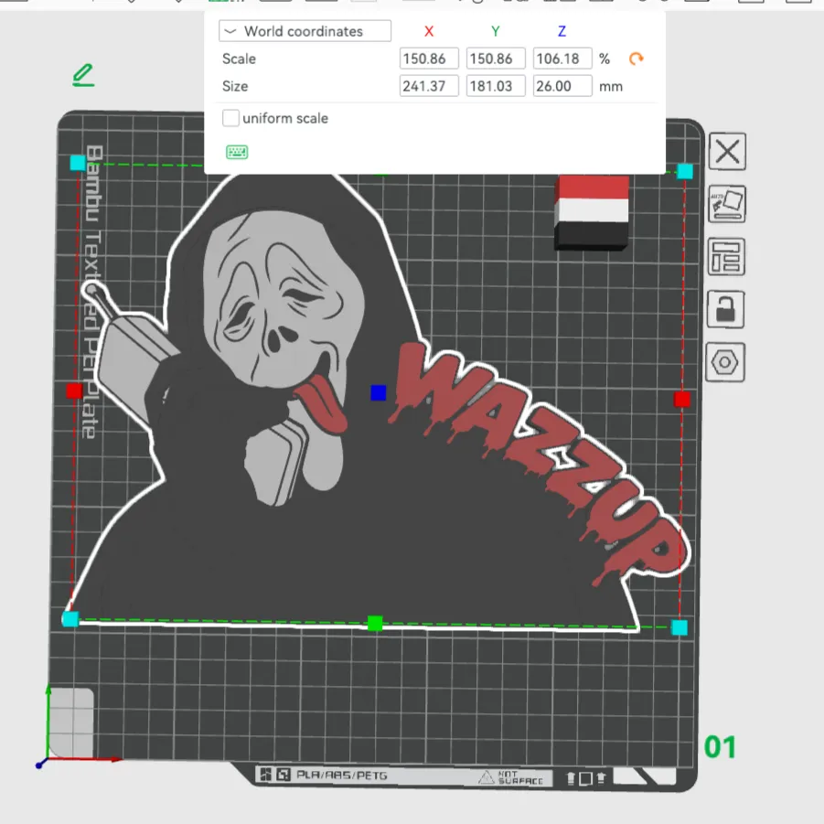Click the red right-side scale handle
The height and width of the screenshot is (824, 824).
pyautogui.click(x=682, y=400)
